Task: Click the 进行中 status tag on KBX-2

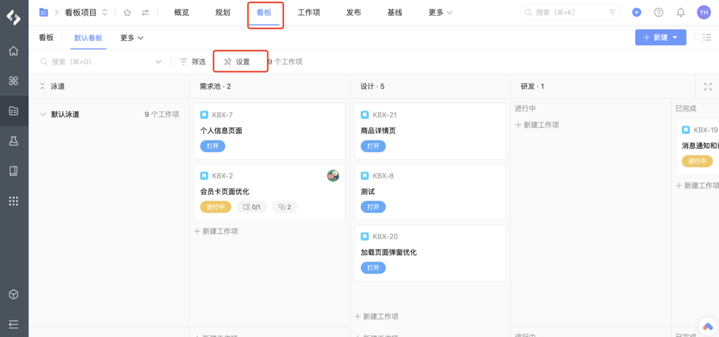Action: [x=216, y=207]
